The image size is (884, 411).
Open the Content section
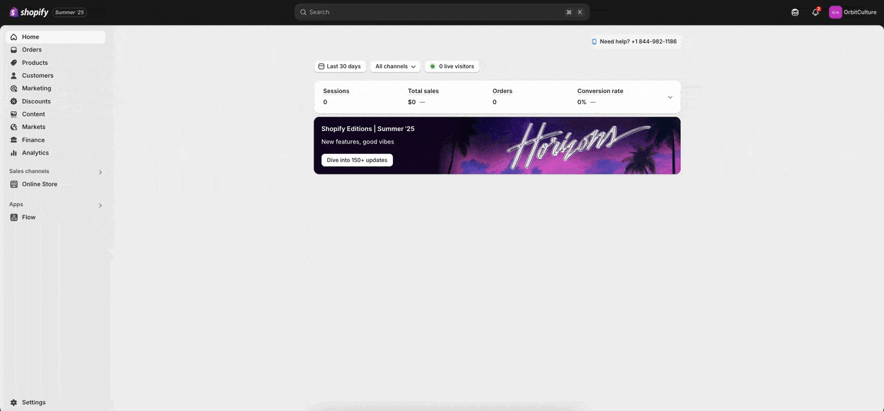tap(55, 114)
